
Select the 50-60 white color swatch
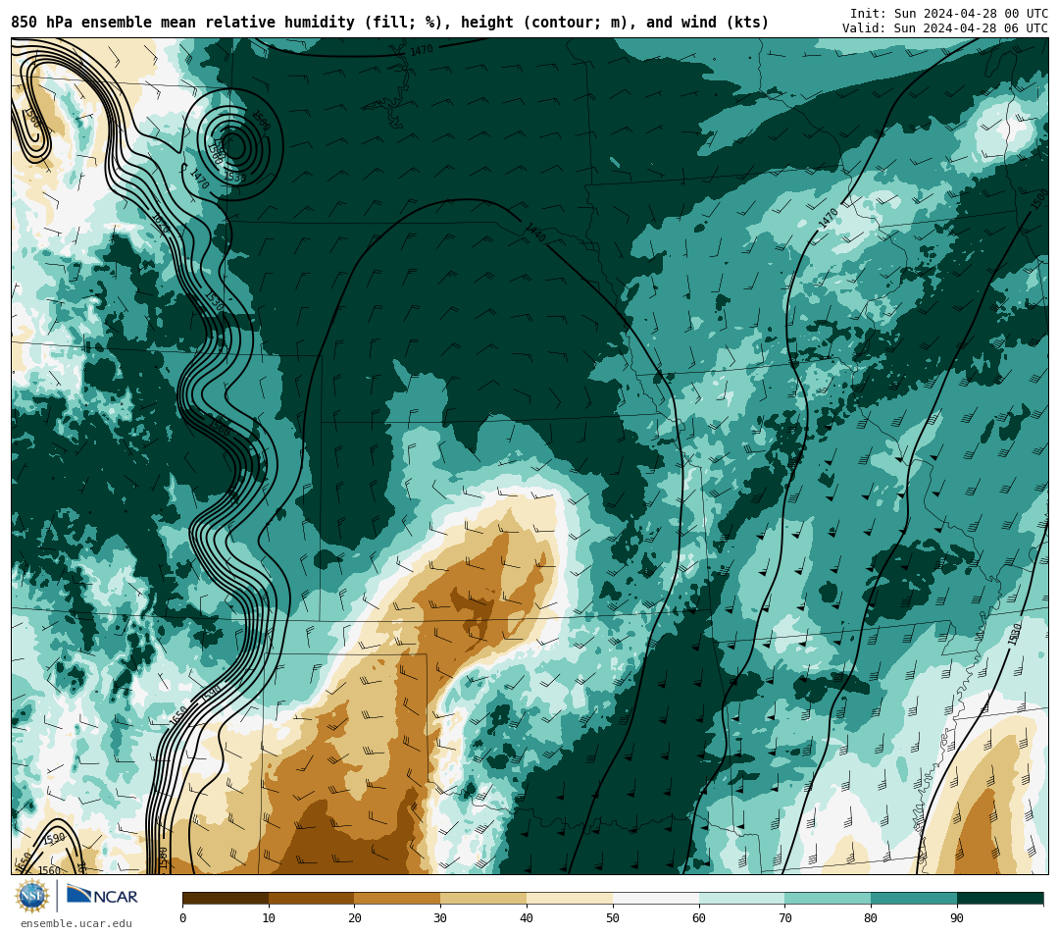click(x=656, y=898)
